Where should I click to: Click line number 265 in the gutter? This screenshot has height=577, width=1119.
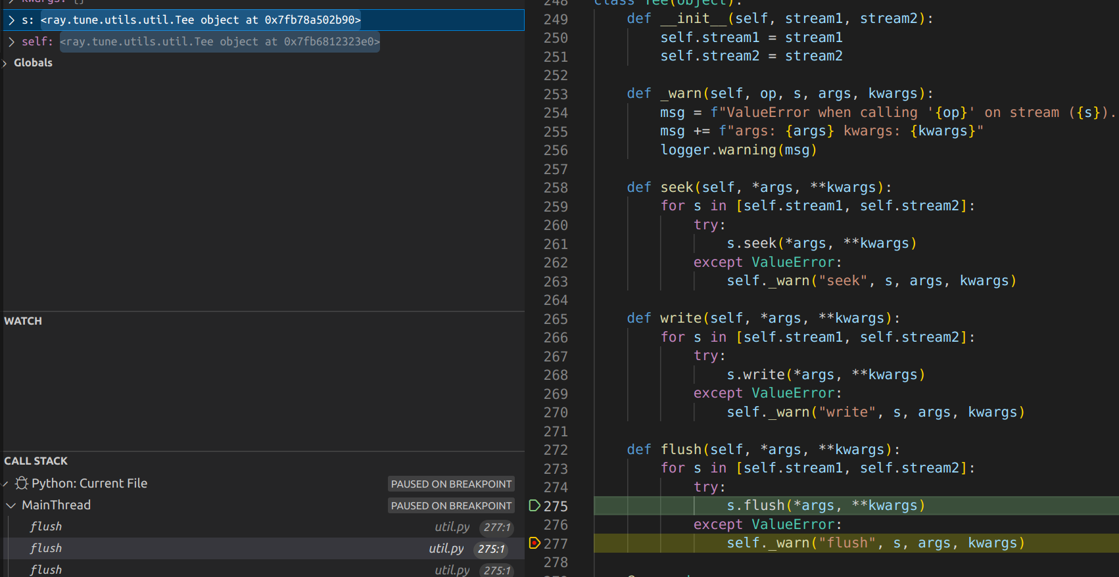tap(556, 319)
